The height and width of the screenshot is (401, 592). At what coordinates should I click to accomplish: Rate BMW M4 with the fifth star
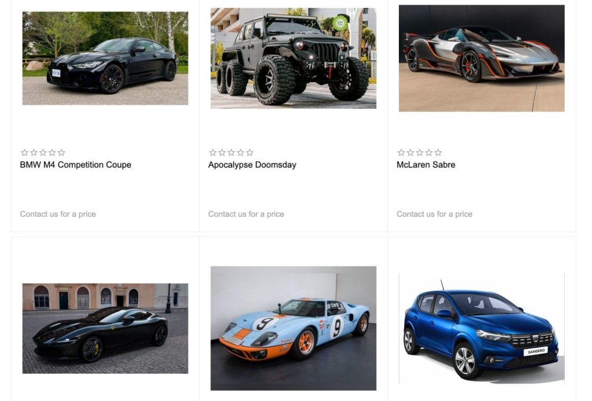pos(61,153)
